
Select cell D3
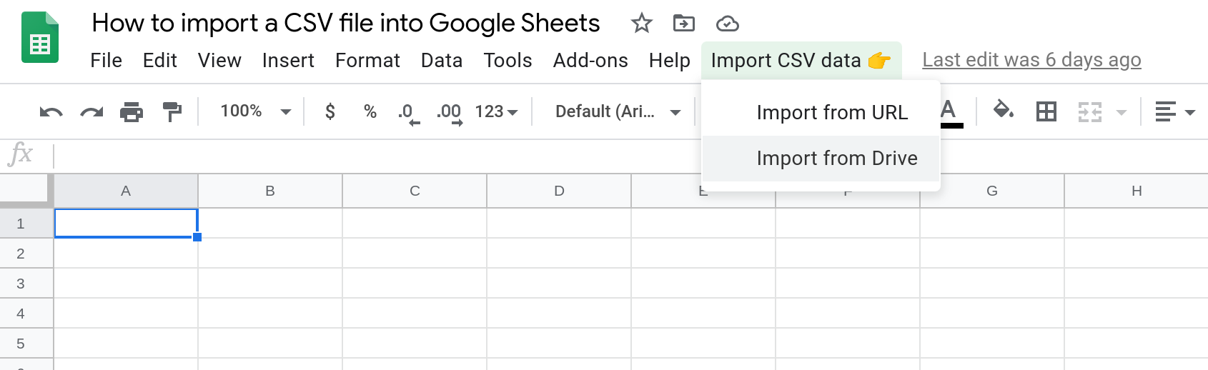[x=559, y=284]
